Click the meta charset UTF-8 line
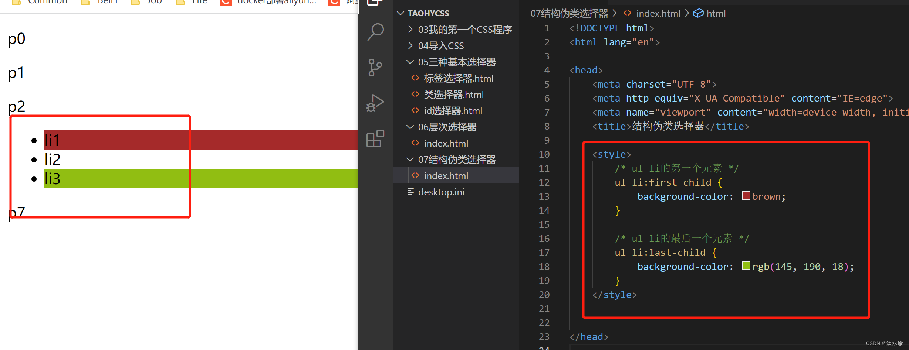Image resolution: width=909 pixels, height=350 pixels. [x=654, y=84]
